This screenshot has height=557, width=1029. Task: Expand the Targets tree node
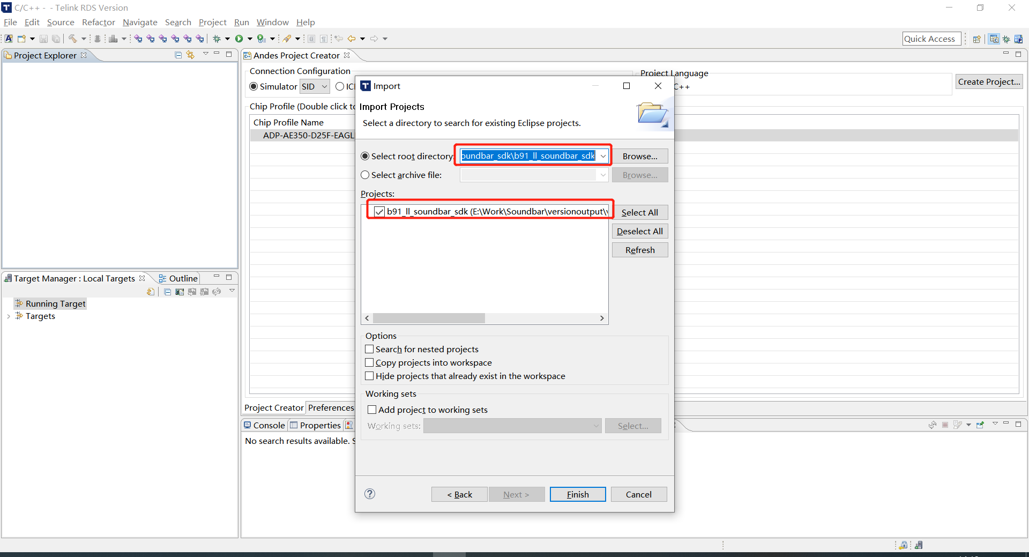click(8, 316)
